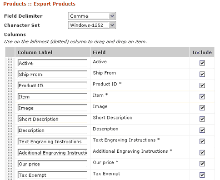Uncheck Include for Our price row
The image size is (220, 180).
[202, 164]
